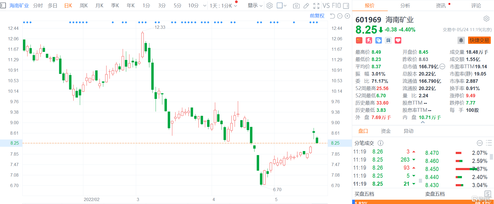Viewport: 494px width, 204px height.
Task: Collapse the left sidebar panel icon
Action: pyautogui.click(x=3, y=5)
